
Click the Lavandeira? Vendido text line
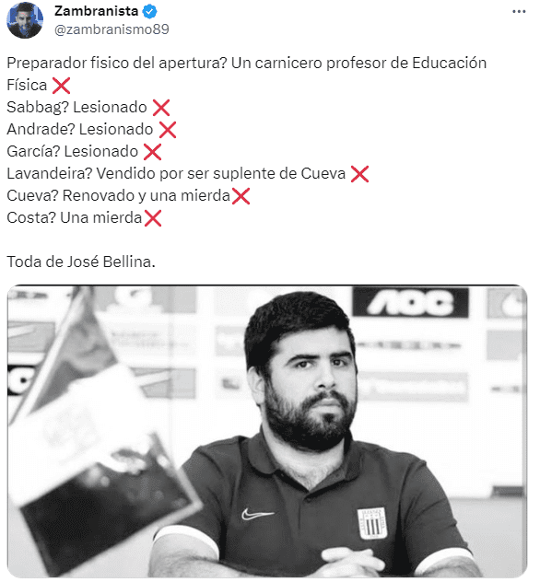pos(176,174)
